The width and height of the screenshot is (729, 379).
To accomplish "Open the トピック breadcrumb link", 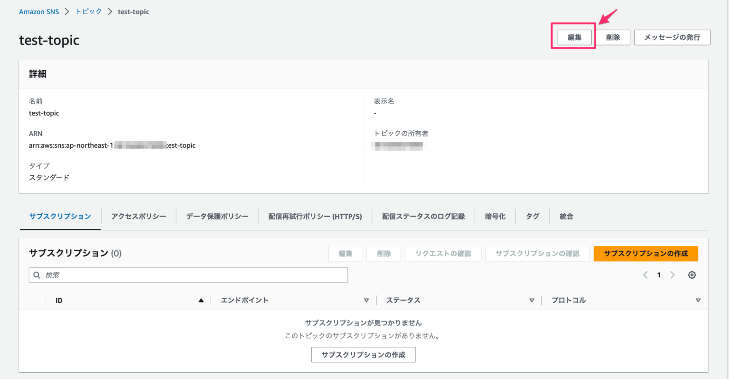I will click(x=88, y=11).
